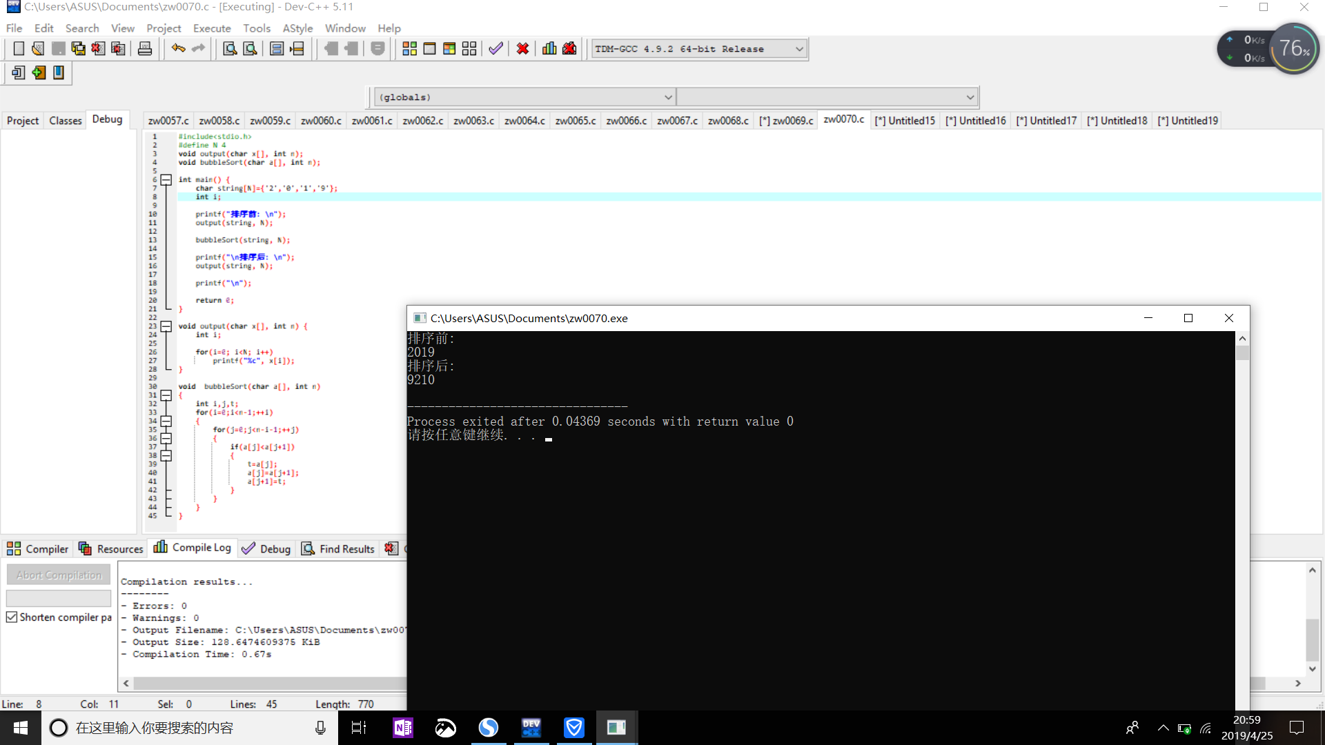Viewport: 1325px width, 745px height.
Task: Expand the empty function members dropdown
Action: click(x=970, y=97)
